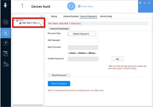Open the Building Config sidebar icon
The image size is (153, 107).
(x=6, y=64)
